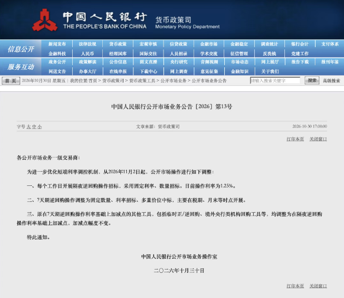Image resolution: width=344 pixels, height=298 pixels.
Task: Click the People's Bank of China red logo
Action: pos(45,20)
